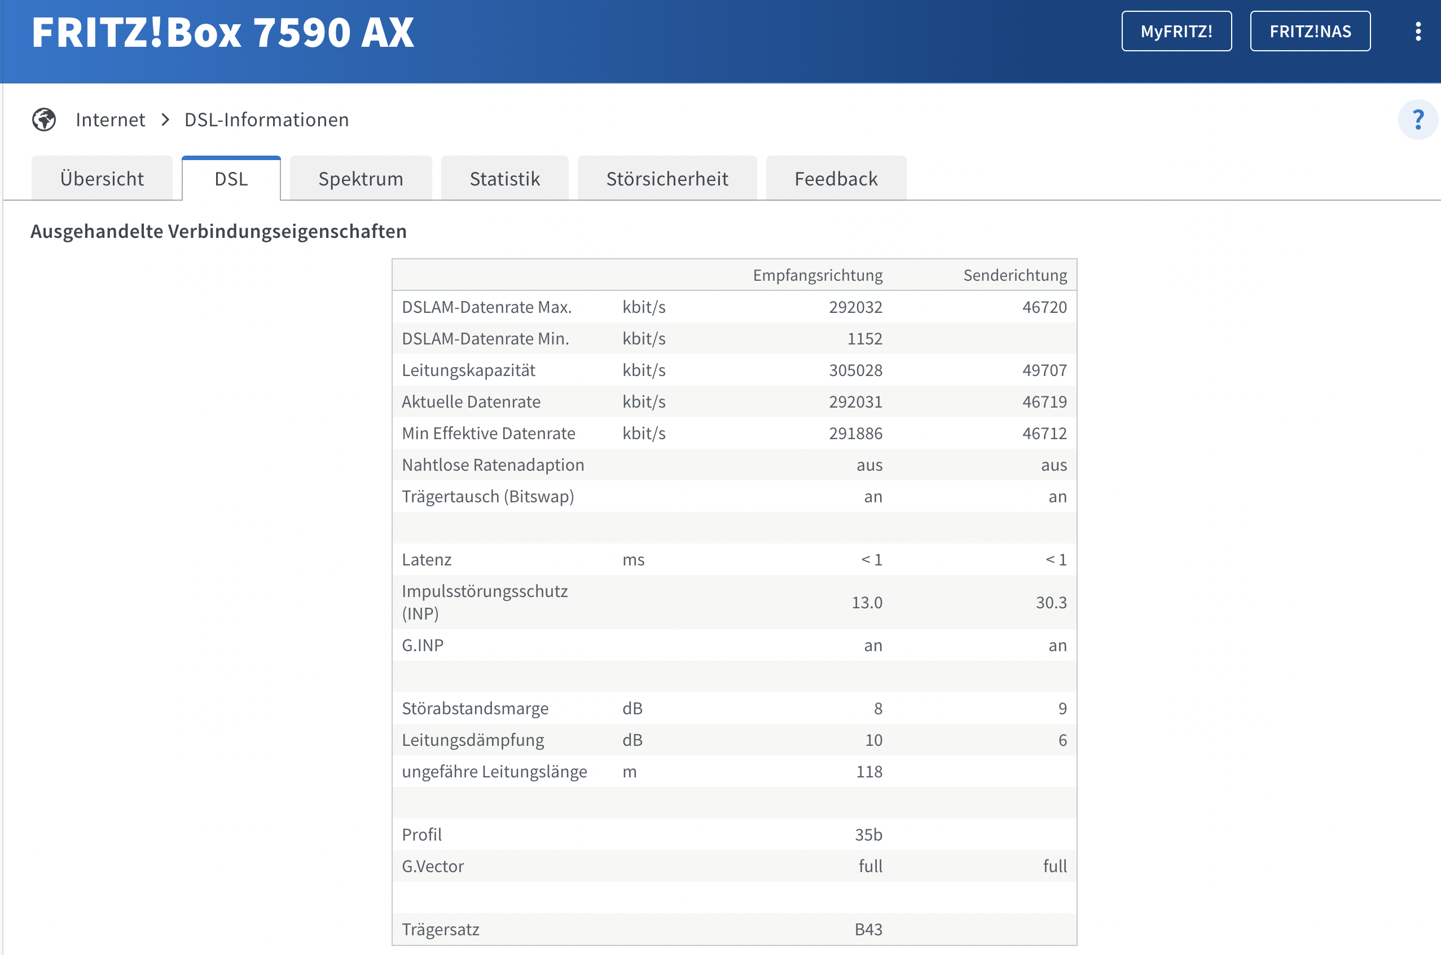
Task: Click the blue question mark help icon
Action: [1418, 120]
